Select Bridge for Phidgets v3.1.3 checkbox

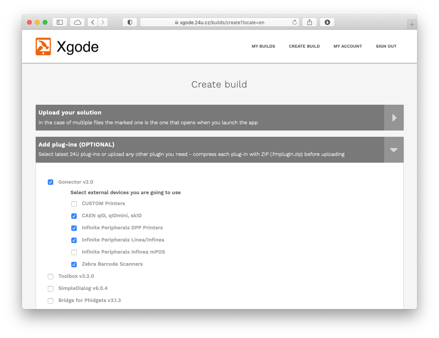coord(51,300)
